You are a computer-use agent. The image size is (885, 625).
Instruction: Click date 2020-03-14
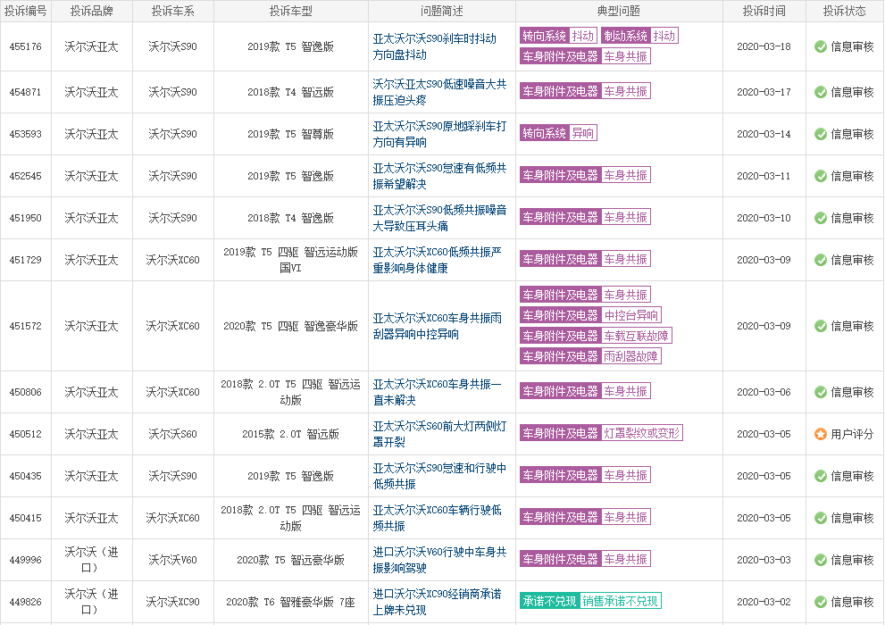[x=764, y=134]
